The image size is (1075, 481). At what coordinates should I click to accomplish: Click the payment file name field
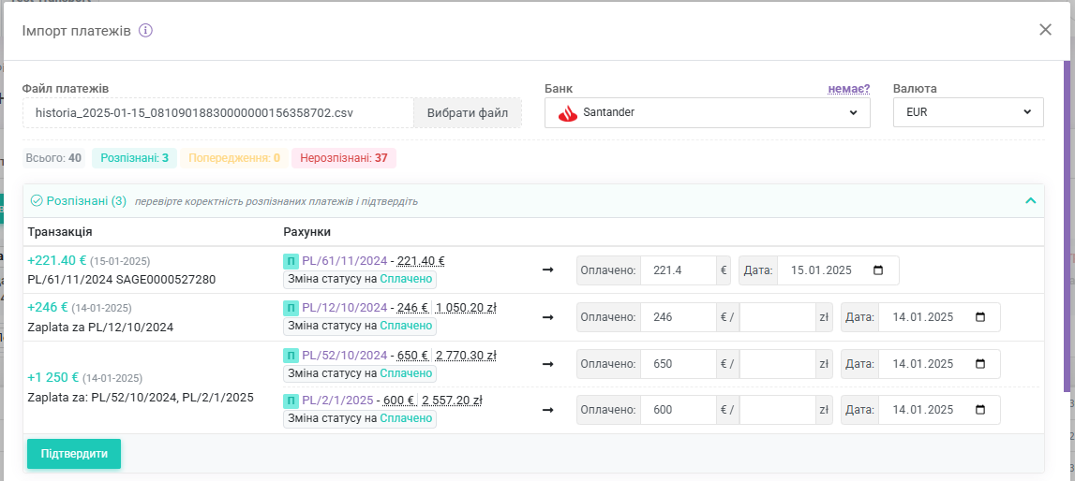coord(218,112)
